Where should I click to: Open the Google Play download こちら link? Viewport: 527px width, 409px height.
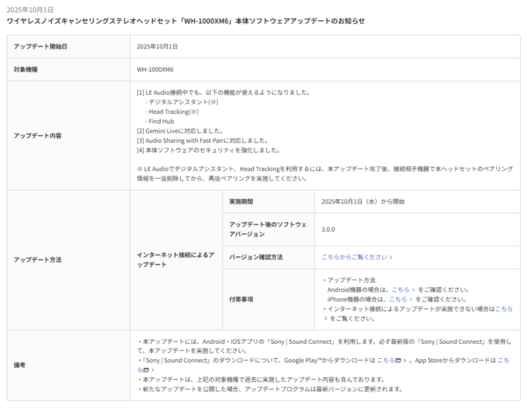coord(386,359)
